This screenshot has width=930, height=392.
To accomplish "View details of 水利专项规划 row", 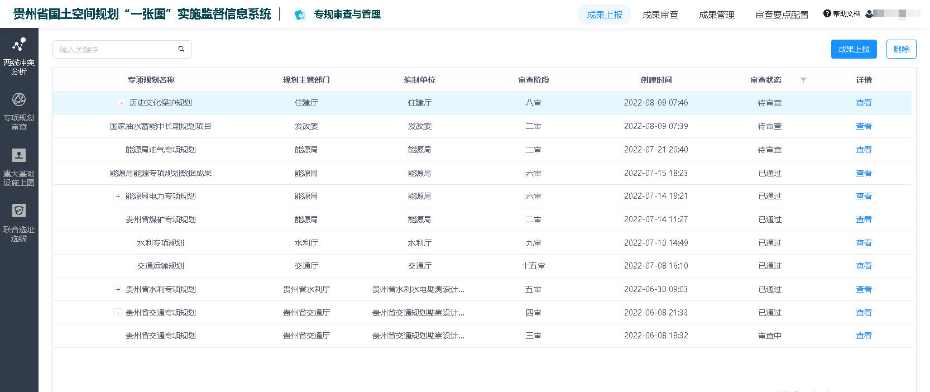I will pos(864,243).
